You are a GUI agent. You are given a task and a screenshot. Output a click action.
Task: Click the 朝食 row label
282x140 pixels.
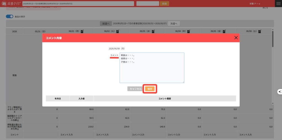pos(15,76)
